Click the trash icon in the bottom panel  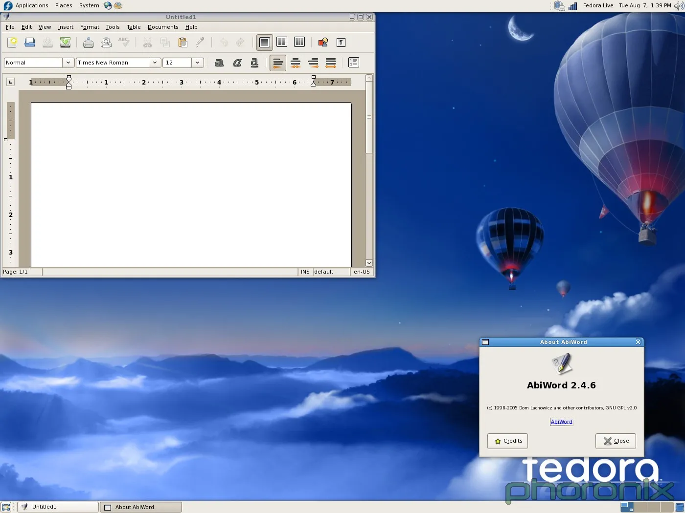point(680,507)
